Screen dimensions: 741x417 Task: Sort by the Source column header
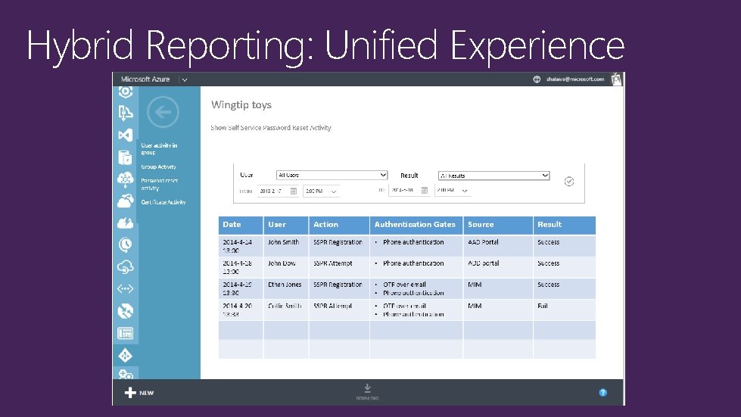pos(498,226)
